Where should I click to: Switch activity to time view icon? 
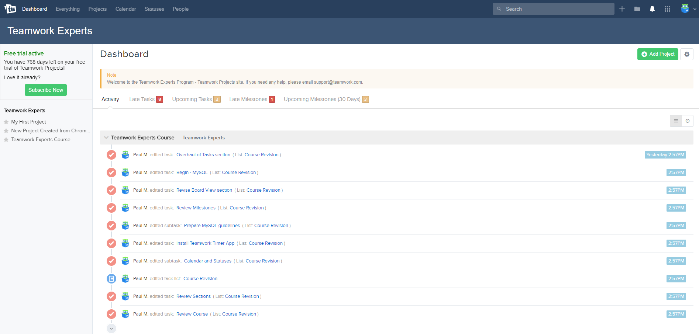coord(688,121)
